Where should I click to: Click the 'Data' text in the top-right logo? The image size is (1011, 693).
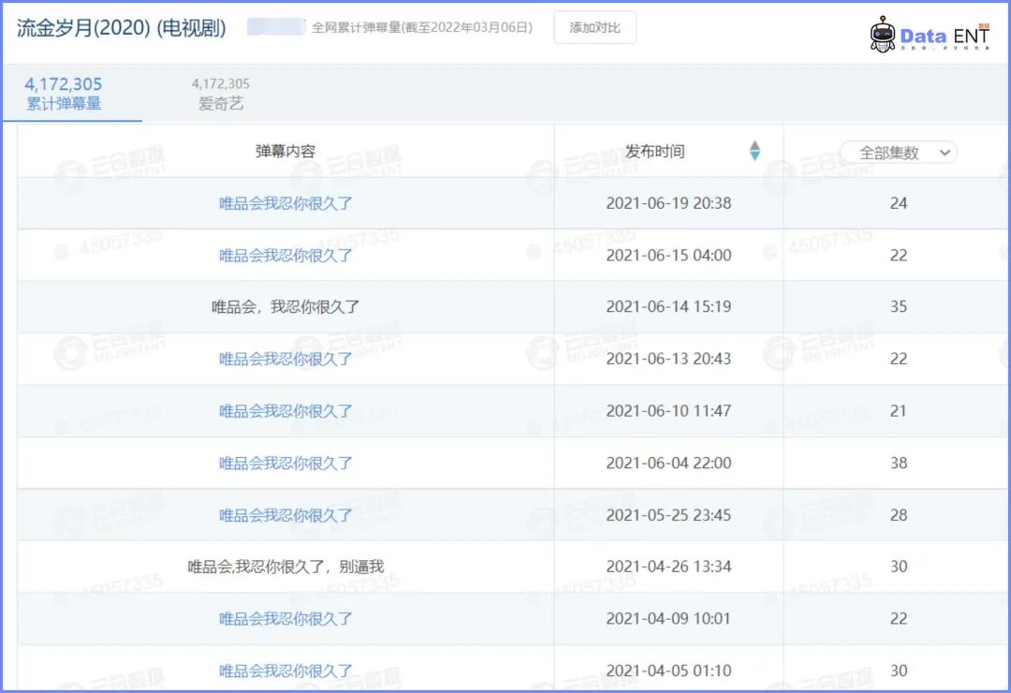pos(921,35)
